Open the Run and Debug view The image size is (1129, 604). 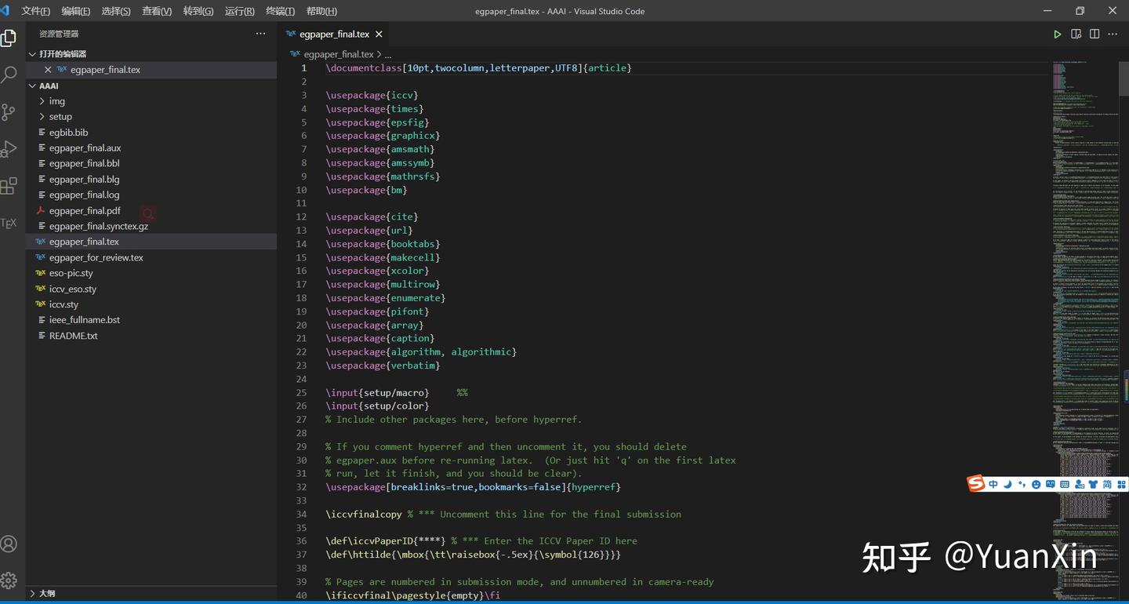(x=9, y=149)
